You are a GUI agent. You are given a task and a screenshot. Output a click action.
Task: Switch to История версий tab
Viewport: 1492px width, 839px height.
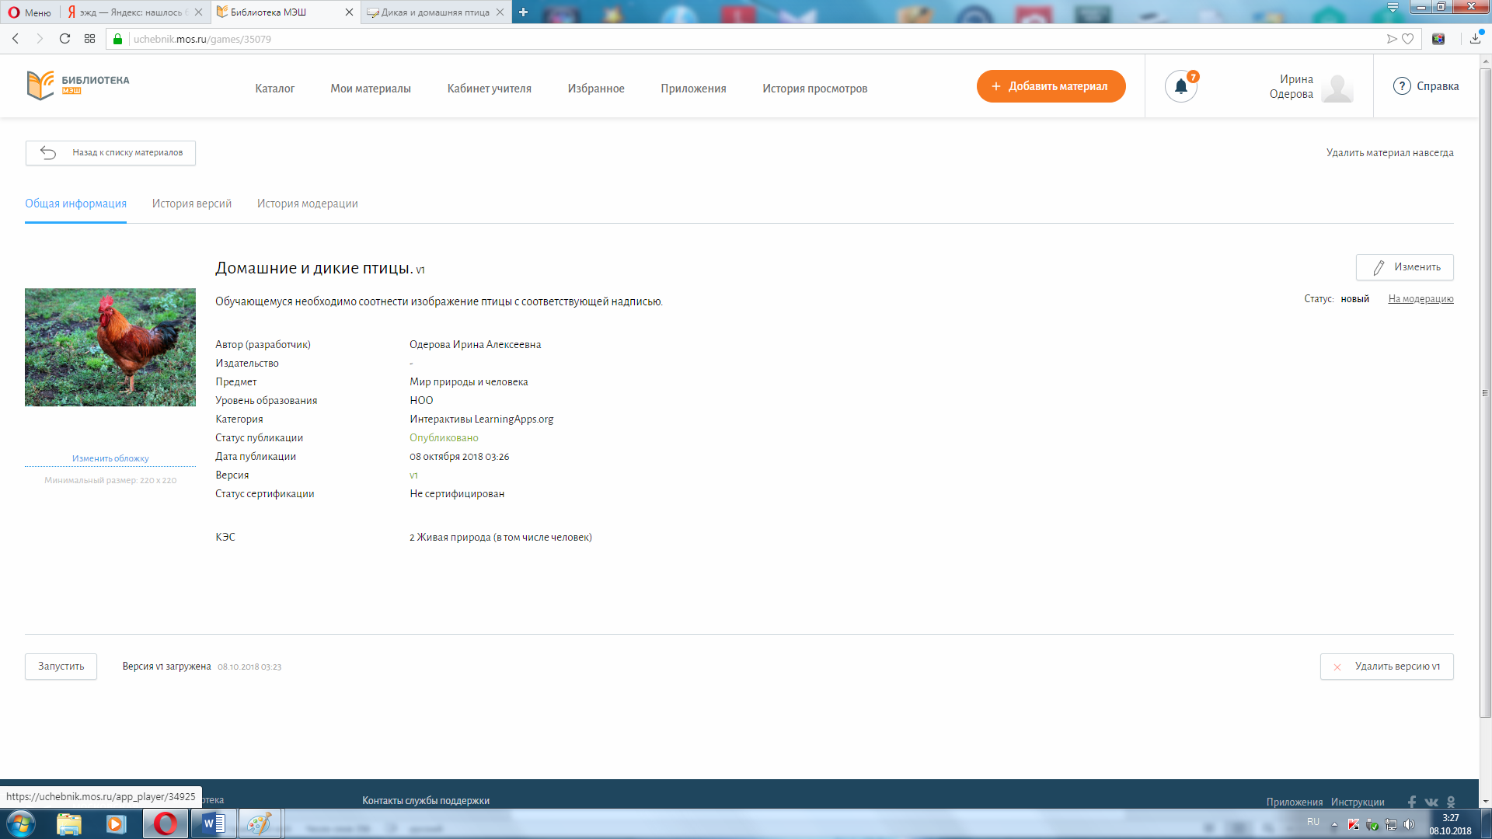[190, 203]
